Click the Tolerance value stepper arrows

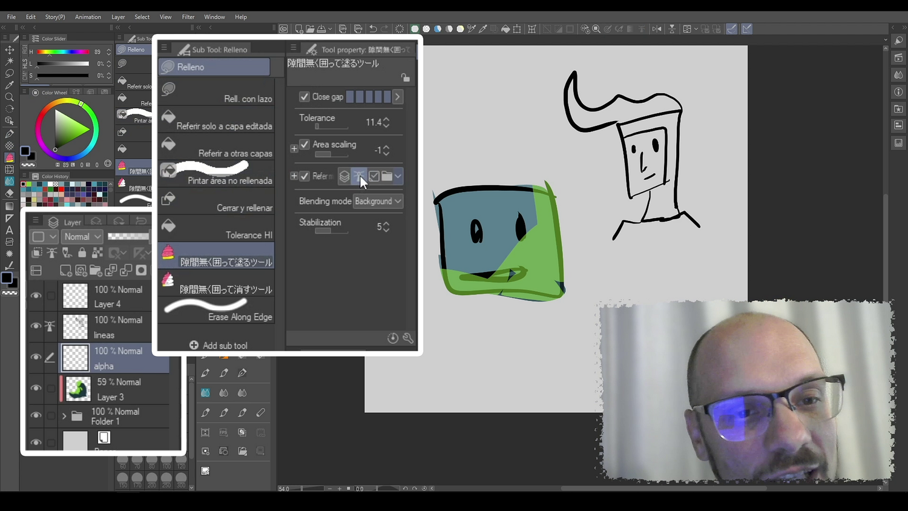(386, 122)
